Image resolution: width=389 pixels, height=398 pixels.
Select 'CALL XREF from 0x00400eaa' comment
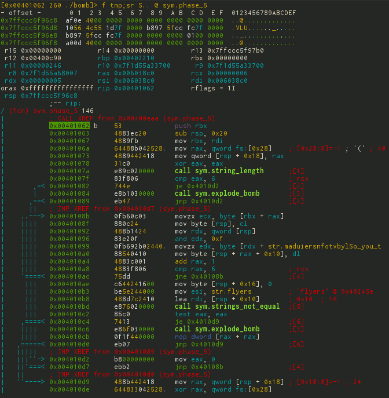[x=132, y=119]
